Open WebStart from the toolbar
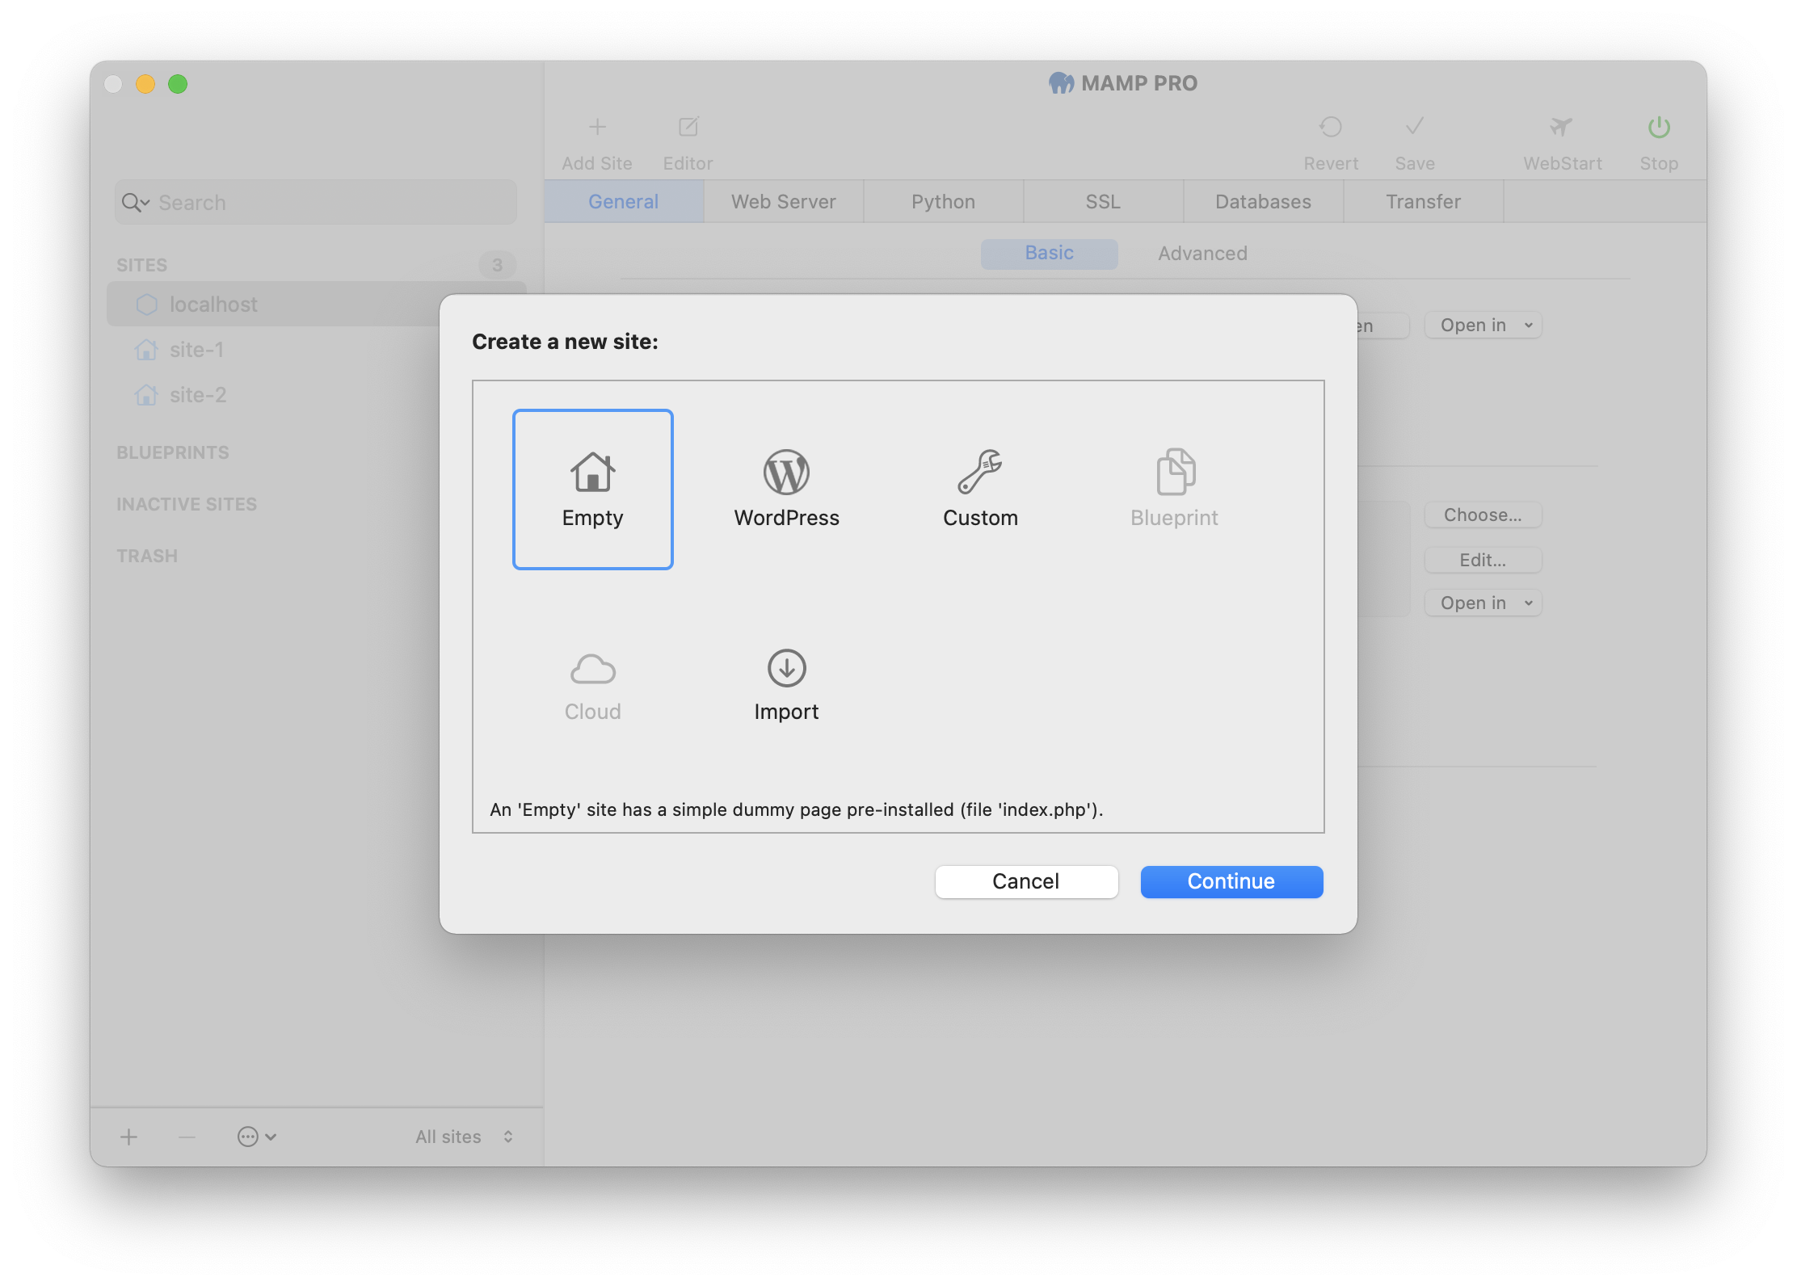 tap(1562, 143)
